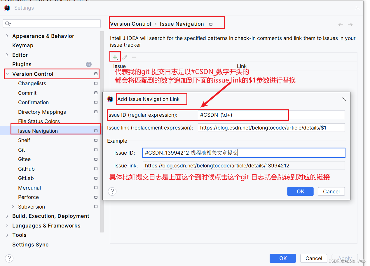
Task: Expand the Editor section
Action: (7, 55)
